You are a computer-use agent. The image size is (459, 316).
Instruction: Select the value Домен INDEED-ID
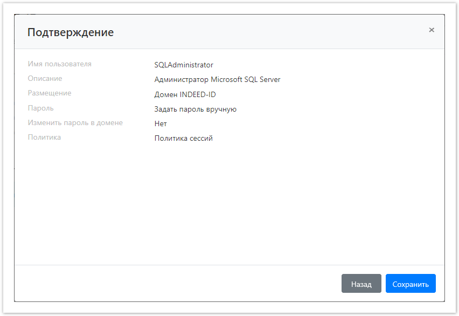click(x=183, y=94)
